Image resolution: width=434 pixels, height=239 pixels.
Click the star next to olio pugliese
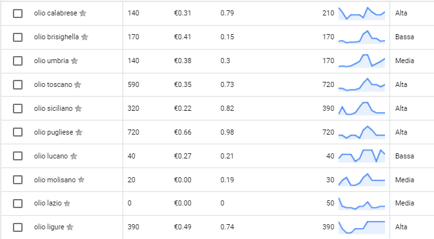point(79,132)
